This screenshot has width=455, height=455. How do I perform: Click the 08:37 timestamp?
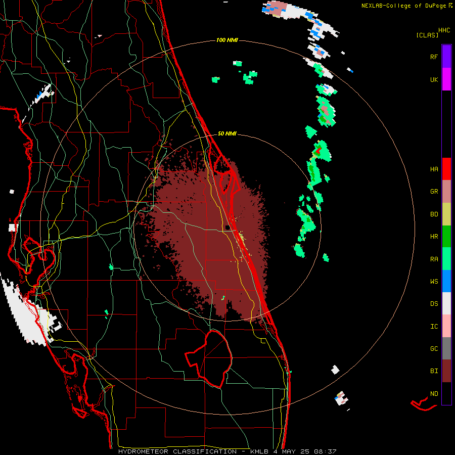point(327,451)
